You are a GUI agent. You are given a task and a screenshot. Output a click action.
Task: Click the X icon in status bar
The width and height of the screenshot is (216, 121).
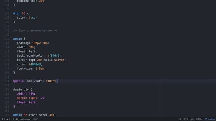point(17,119)
